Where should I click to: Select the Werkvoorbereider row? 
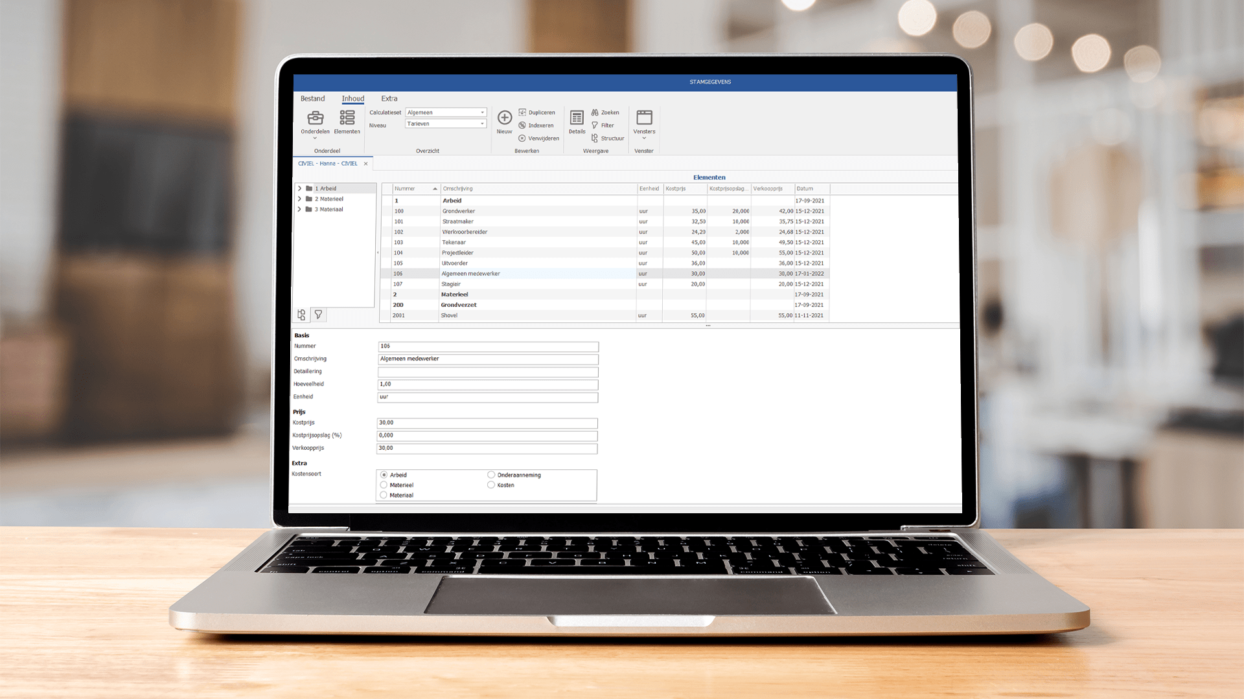(x=606, y=232)
